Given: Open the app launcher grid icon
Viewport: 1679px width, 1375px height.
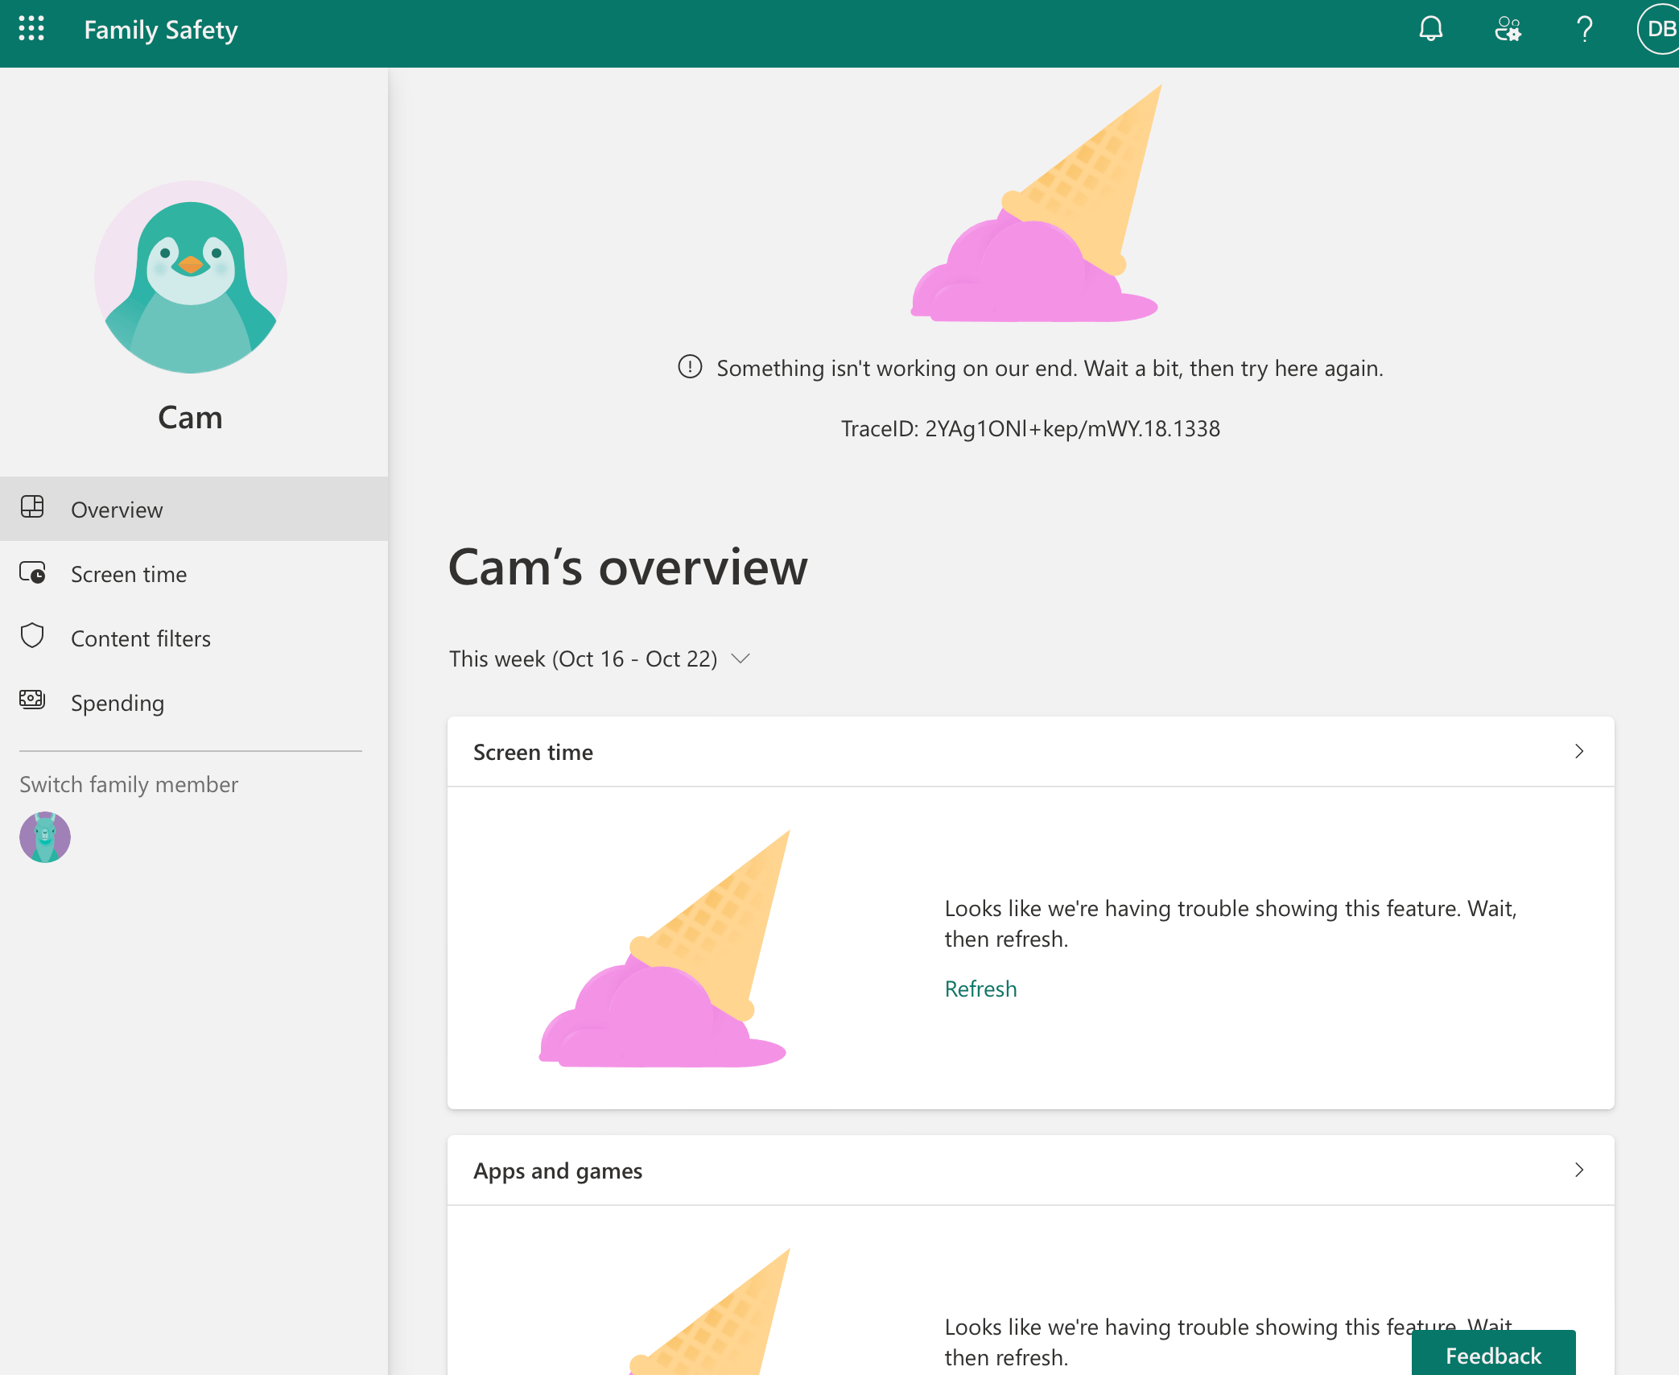Looking at the screenshot, I should pos(31,29).
